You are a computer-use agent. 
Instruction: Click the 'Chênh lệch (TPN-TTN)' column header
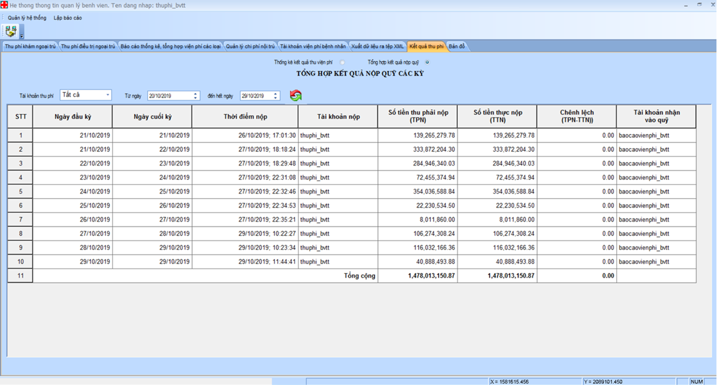(577, 117)
